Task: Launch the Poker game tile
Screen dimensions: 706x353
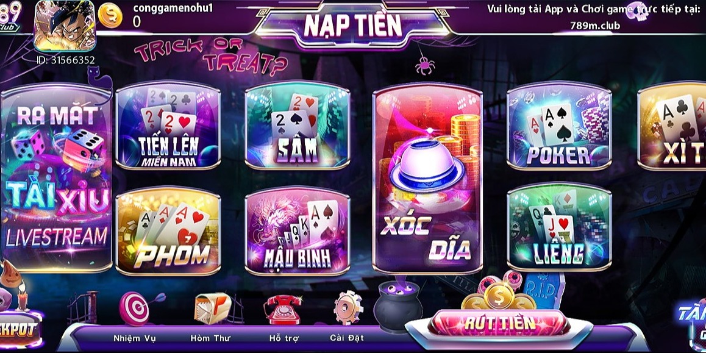Action: 559,126
